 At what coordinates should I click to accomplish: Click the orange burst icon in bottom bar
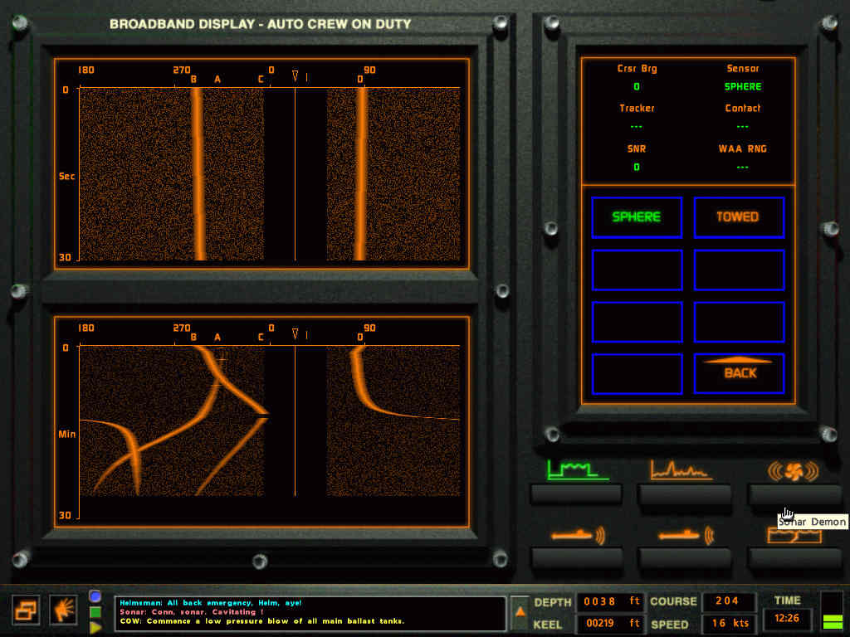click(64, 610)
